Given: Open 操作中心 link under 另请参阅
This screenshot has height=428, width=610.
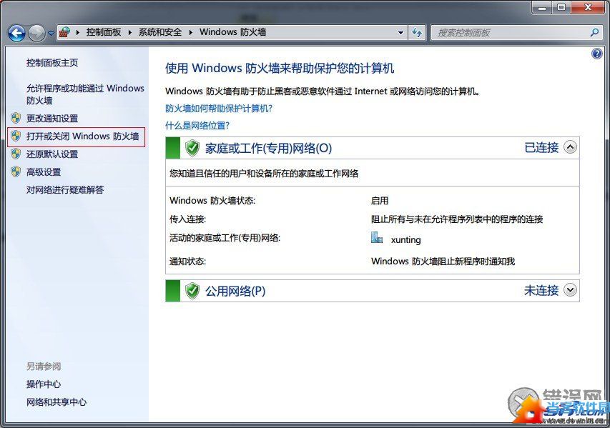Looking at the screenshot, I should tap(44, 384).
